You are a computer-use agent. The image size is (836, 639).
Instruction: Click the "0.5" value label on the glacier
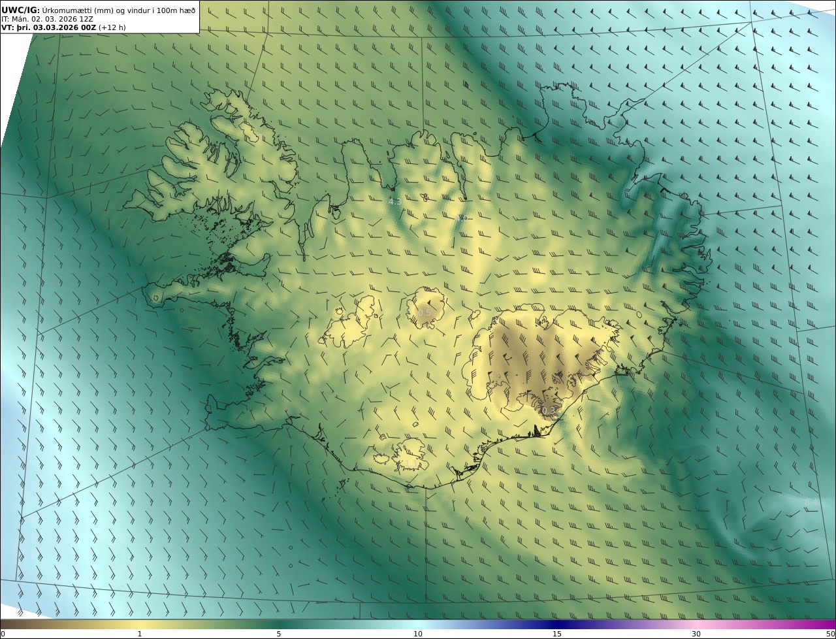(425, 312)
